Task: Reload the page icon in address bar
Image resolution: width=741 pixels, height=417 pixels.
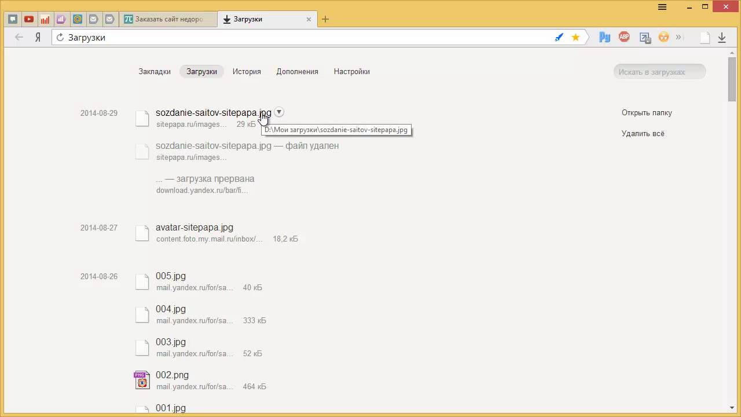Action: coord(60,37)
